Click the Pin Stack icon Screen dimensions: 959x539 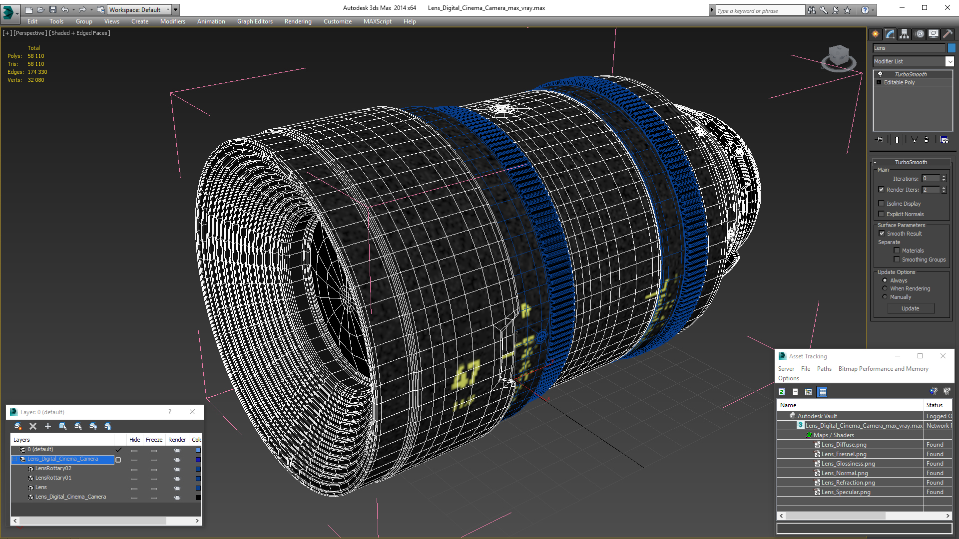click(880, 140)
